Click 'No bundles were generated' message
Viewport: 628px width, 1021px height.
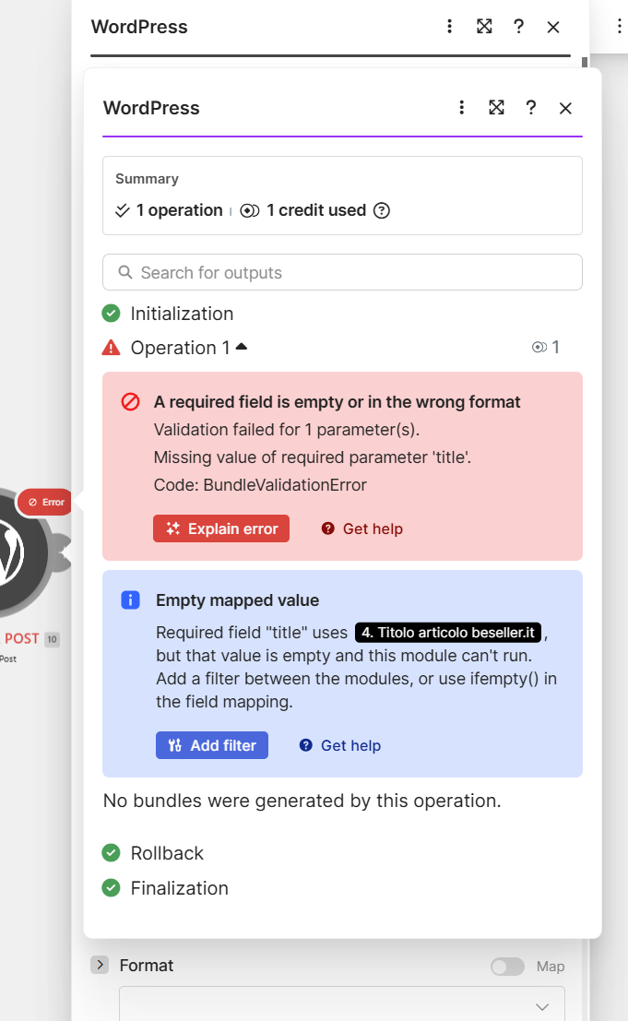coord(302,801)
